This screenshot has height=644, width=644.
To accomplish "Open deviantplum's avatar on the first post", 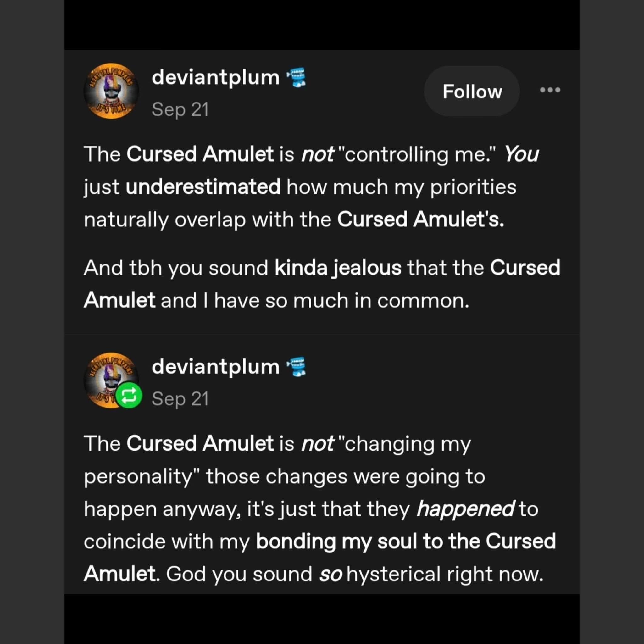I will (x=111, y=91).
